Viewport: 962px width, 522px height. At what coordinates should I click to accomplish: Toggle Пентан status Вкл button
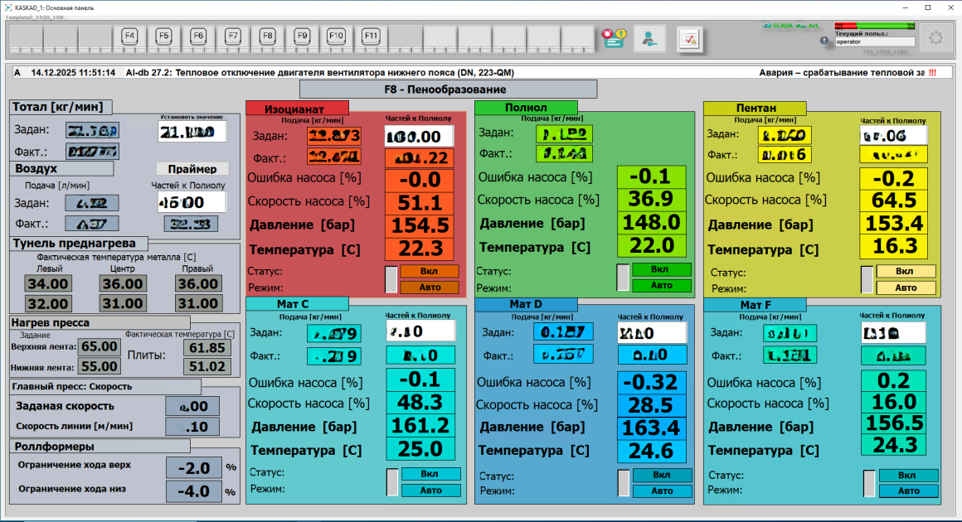click(906, 272)
